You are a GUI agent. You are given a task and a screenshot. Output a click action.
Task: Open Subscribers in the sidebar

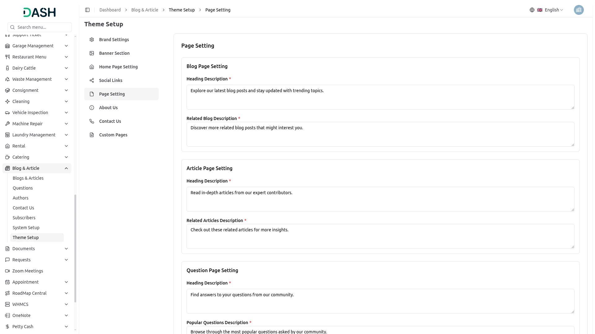(24, 218)
